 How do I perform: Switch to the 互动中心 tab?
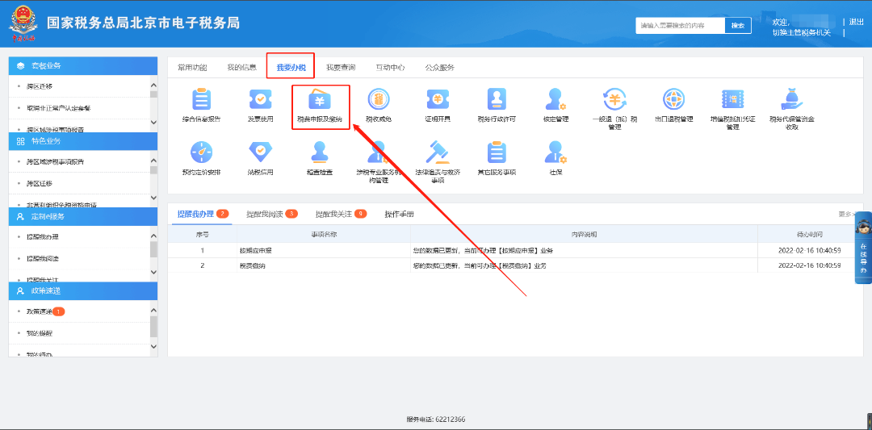point(390,67)
